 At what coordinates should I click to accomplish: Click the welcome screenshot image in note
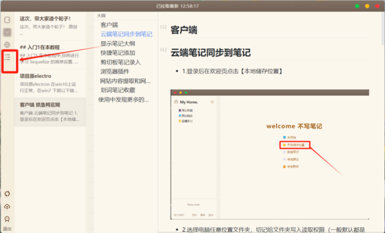tap(270, 155)
